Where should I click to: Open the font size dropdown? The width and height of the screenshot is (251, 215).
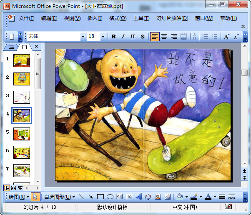103,37
